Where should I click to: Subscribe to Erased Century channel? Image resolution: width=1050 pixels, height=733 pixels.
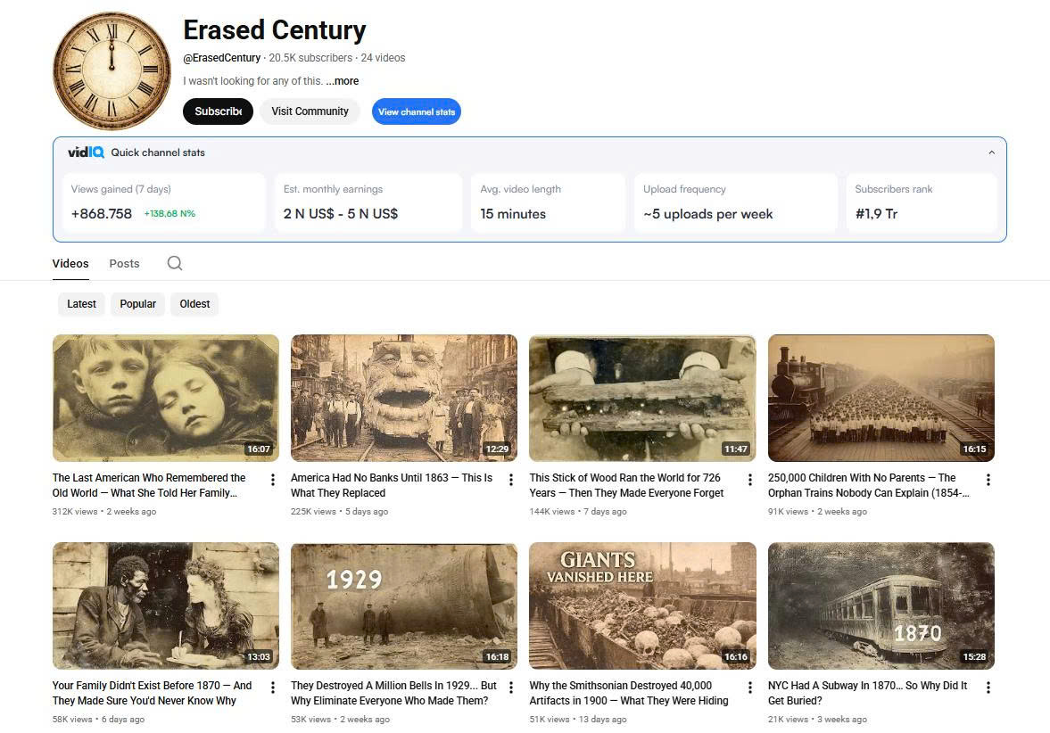click(219, 111)
